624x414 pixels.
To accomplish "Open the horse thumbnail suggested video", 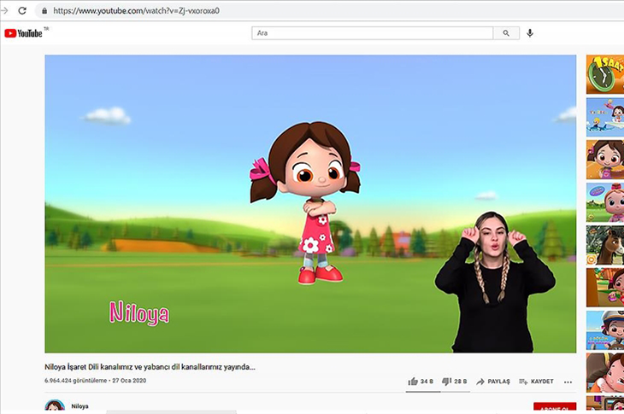I will 605,245.
